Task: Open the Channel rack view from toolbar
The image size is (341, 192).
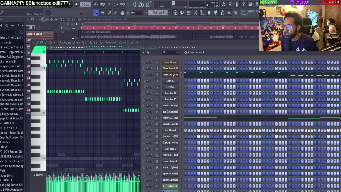Action: click(189, 13)
